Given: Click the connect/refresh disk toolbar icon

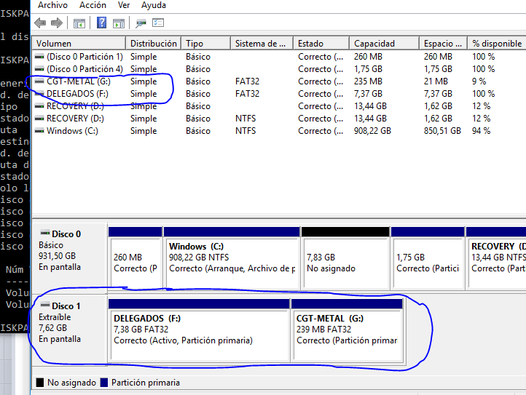Looking at the screenshot, I should 141,23.
